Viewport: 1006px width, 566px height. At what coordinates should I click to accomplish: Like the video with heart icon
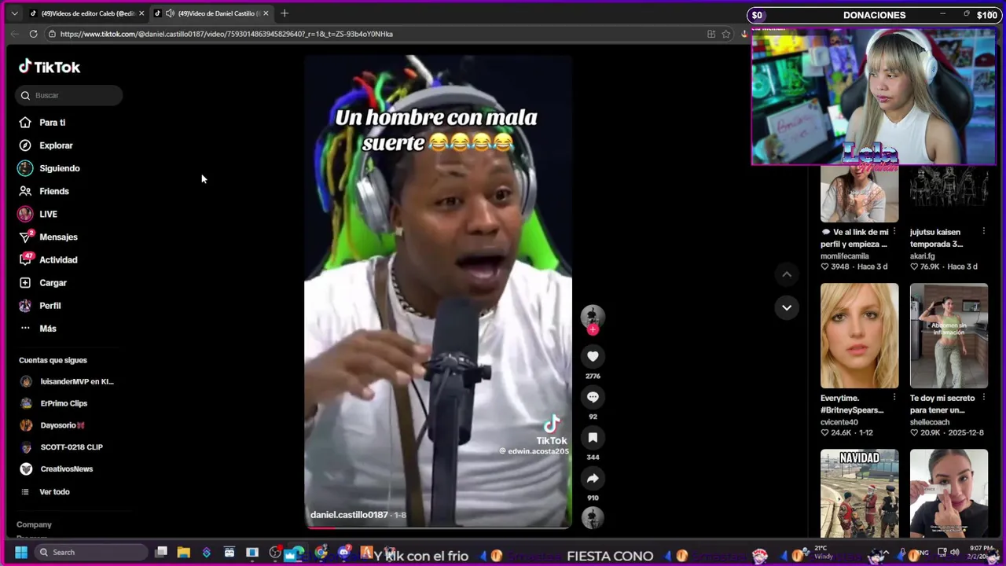(x=593, y=356)
